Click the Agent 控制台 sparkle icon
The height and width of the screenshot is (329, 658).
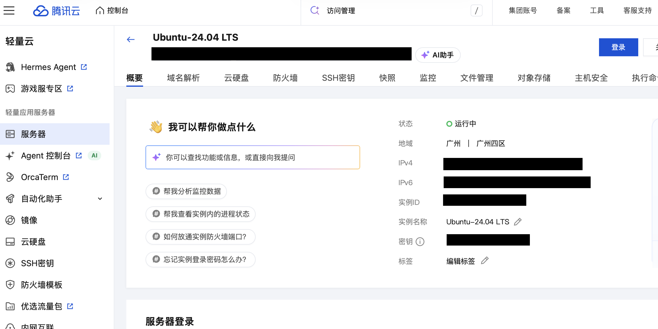(x=10, y=156)
